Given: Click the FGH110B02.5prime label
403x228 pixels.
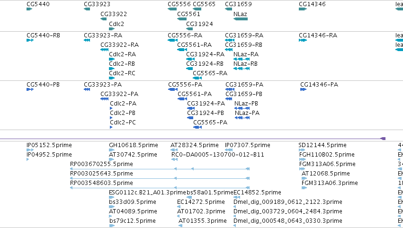Looking at the screenshot, I should 327,155.
